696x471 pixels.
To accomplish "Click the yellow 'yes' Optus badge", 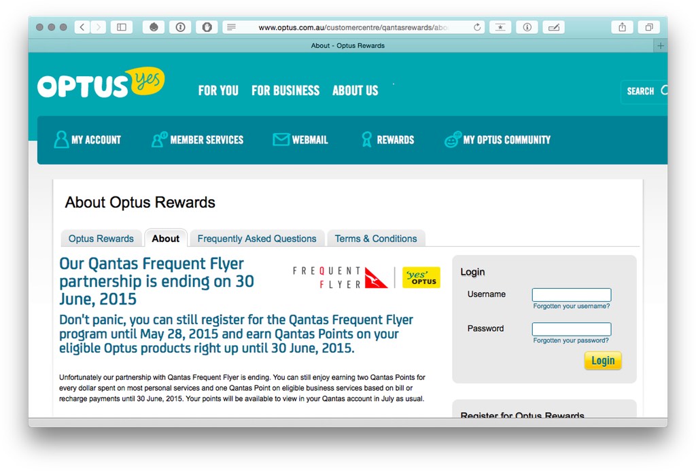I will point(421,277).
